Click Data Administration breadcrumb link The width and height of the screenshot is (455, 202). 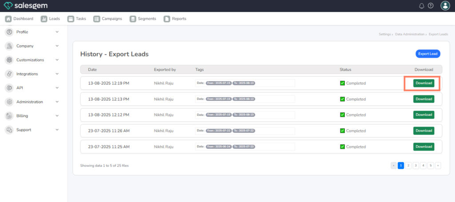[x=410, y=34]
